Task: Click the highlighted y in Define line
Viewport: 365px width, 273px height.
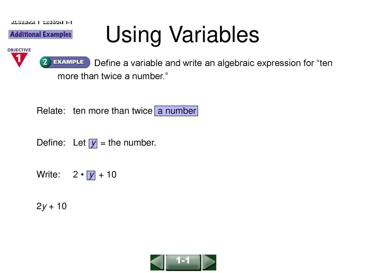Action: (93, 143)
